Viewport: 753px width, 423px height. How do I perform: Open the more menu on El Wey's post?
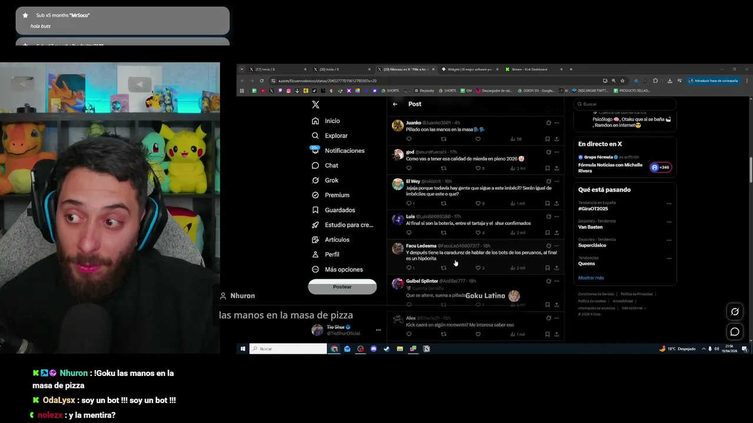(x=557, y=182)
